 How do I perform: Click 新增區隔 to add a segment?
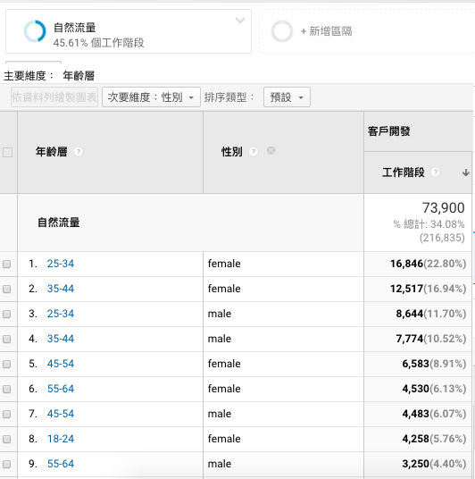point(326,31)
